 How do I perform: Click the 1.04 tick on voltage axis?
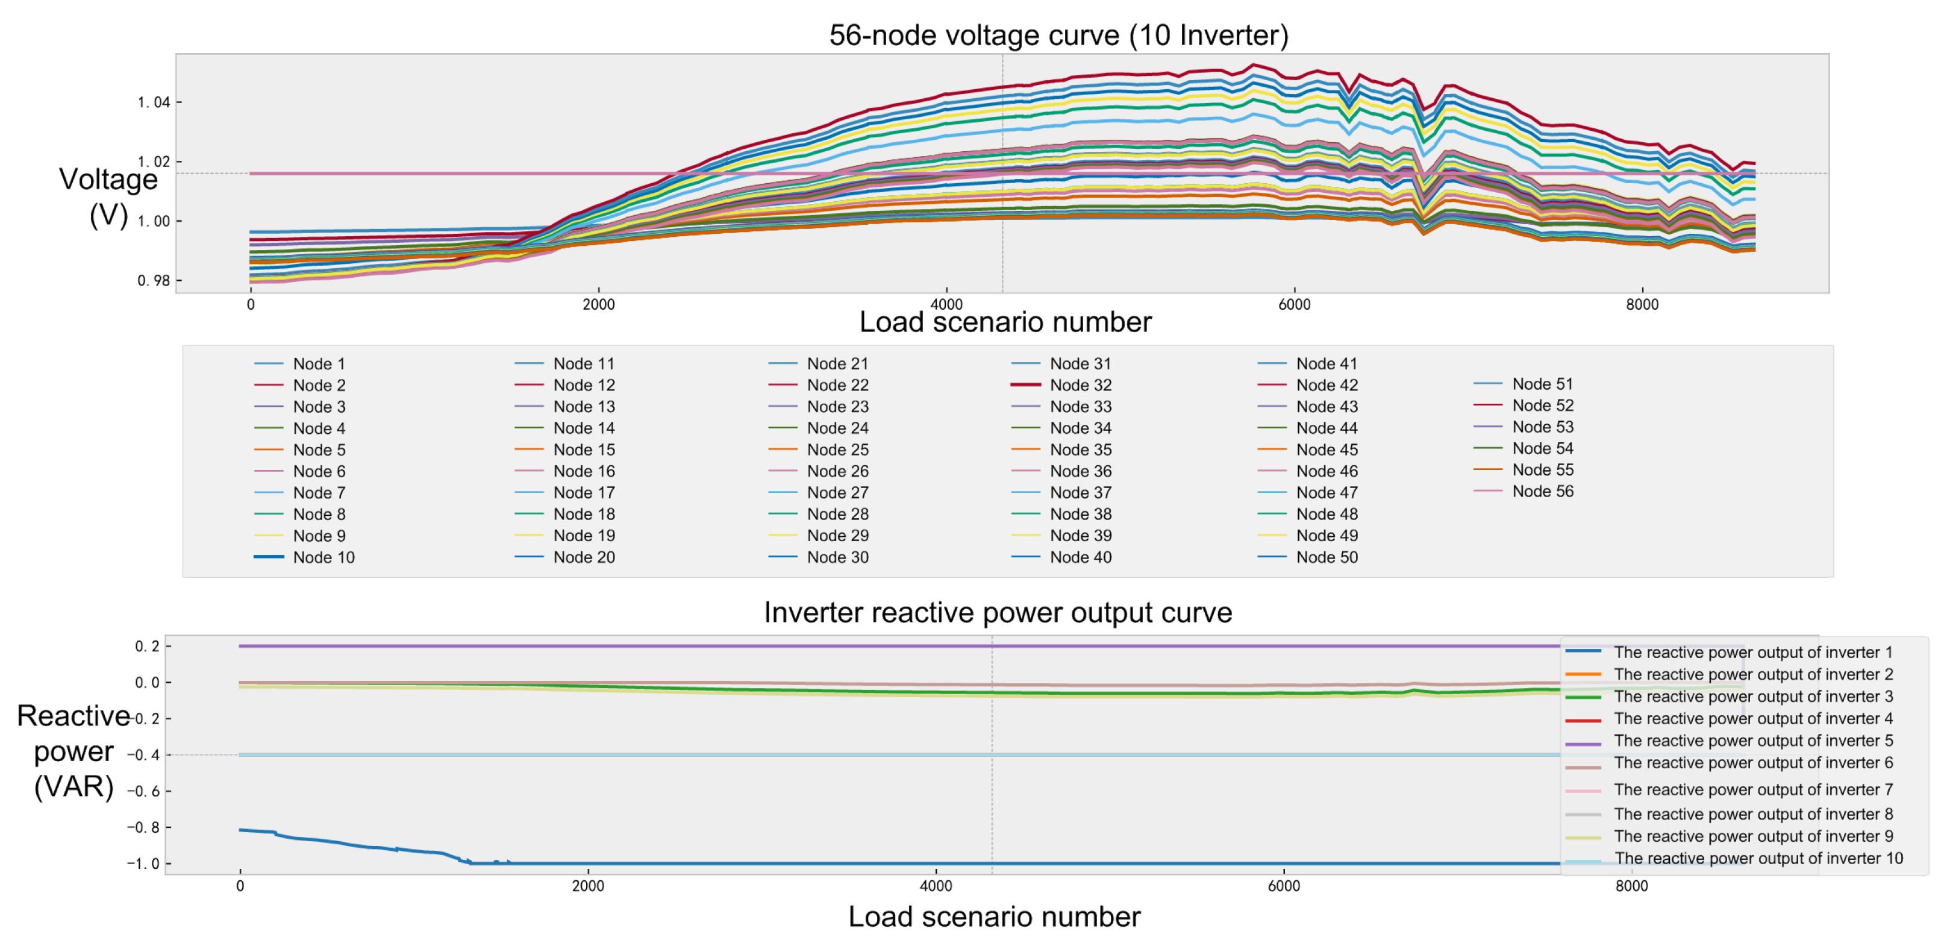[x=154, y=102]
